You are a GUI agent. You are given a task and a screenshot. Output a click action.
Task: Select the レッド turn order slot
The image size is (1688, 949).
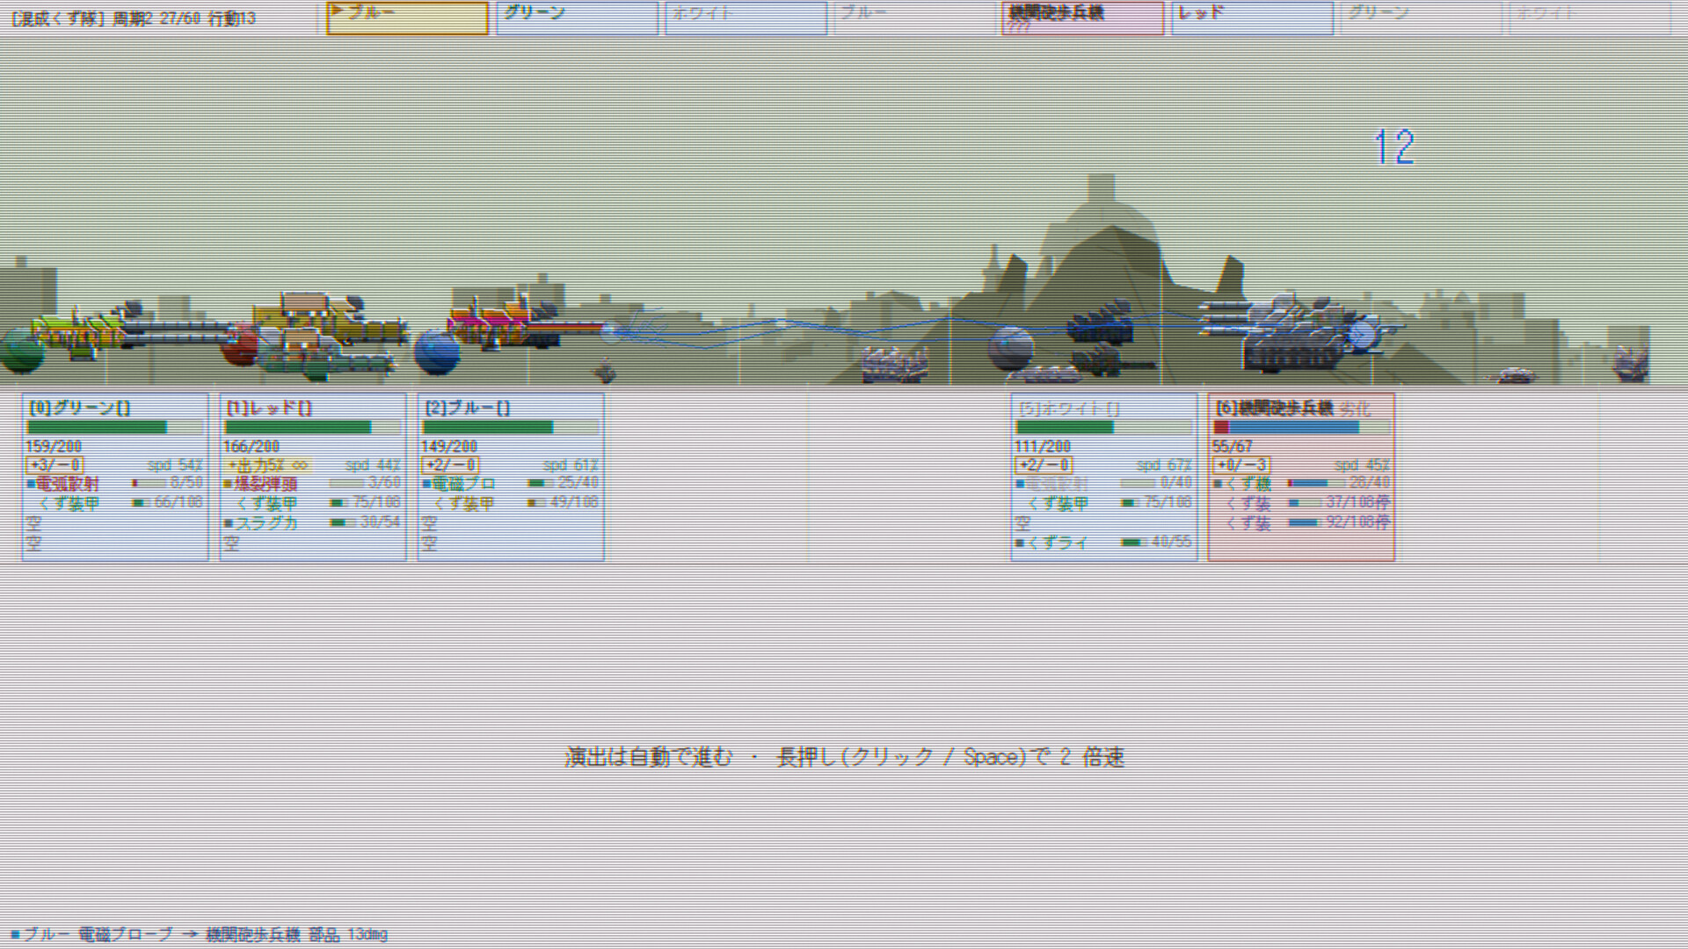(1252, 18)
